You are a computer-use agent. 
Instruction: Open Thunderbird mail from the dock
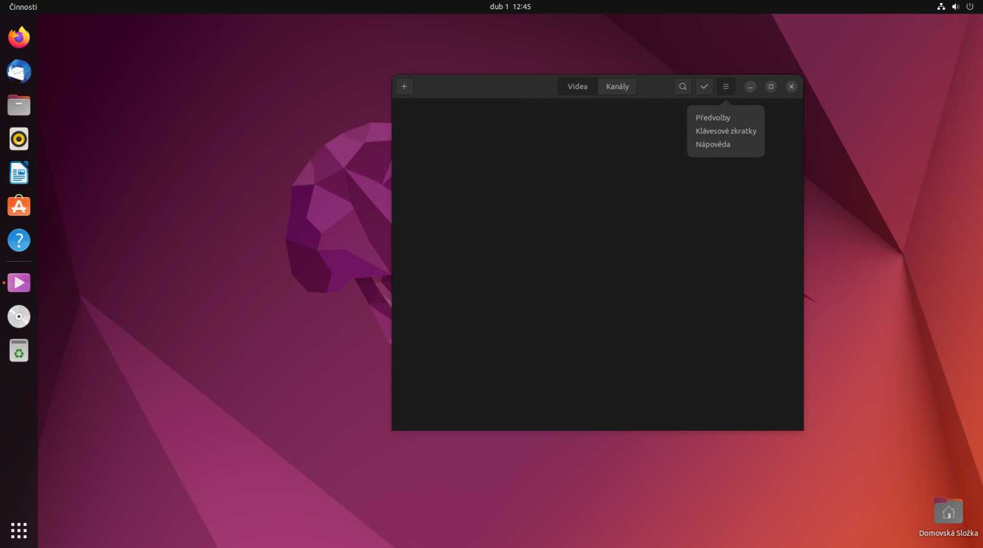(x=19, y=71)
